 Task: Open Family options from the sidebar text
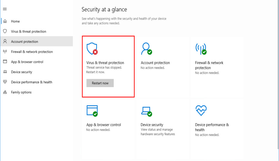point(21,92)
